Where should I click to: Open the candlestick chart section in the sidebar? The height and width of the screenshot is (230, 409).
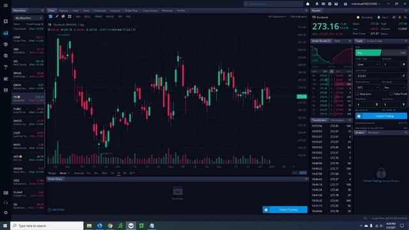6,33
